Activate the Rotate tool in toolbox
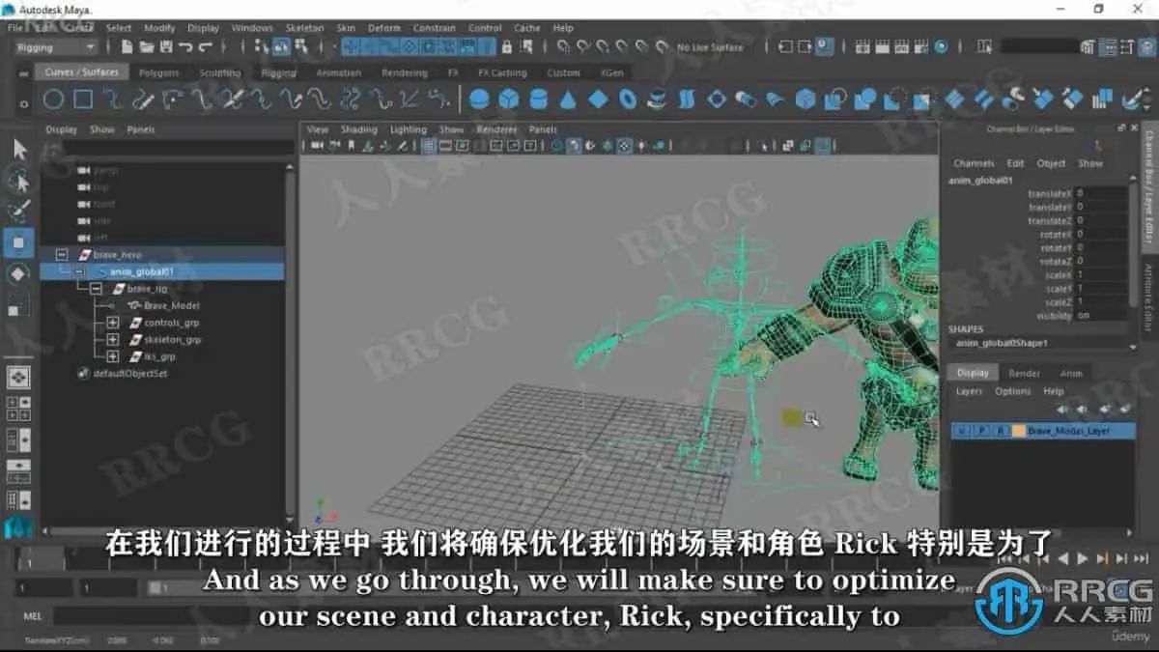The height and width of the screenshot is (652, 1159). [x=19, y=275]
